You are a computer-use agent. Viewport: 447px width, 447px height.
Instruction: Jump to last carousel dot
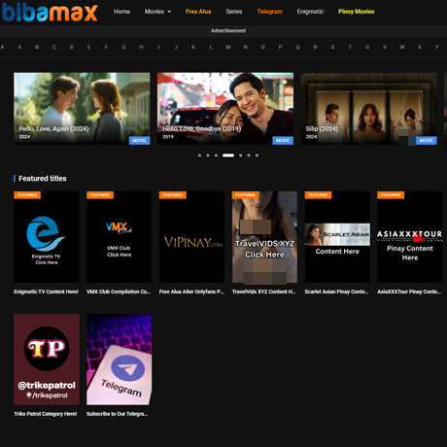tap(257, 155)
